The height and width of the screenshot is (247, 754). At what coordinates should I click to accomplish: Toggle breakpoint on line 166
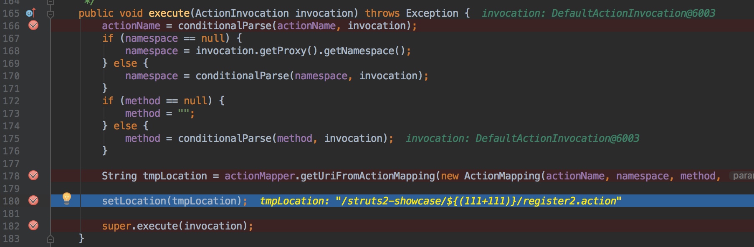click(33, 25)
